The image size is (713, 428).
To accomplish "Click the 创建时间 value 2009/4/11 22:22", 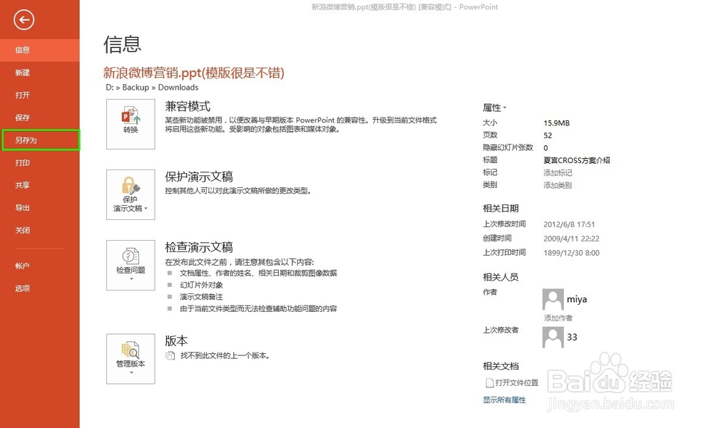I will [x=572, y=239].
